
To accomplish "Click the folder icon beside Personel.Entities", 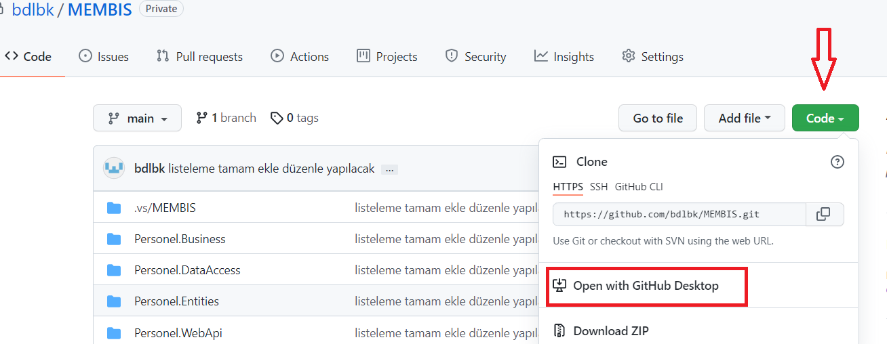I will 114,301.
